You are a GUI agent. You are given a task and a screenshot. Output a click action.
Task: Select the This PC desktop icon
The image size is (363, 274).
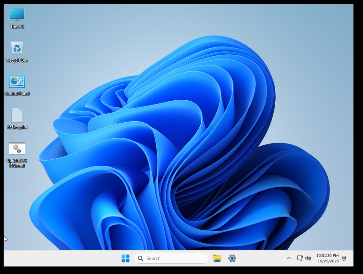click(17, 18)
